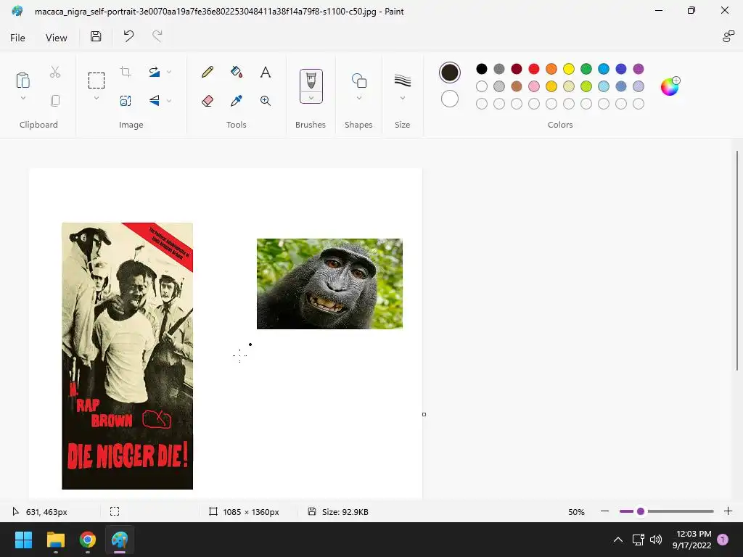This screenshot has height=557, width=743.
Task: Select Color 2 background circle
Action: click(450, 99)
